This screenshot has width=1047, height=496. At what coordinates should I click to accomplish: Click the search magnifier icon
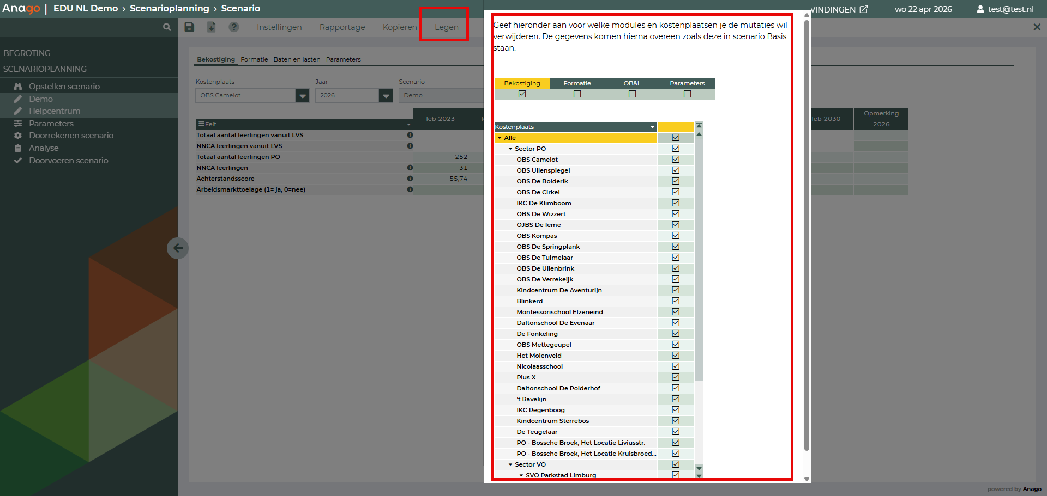coord(167,27)
